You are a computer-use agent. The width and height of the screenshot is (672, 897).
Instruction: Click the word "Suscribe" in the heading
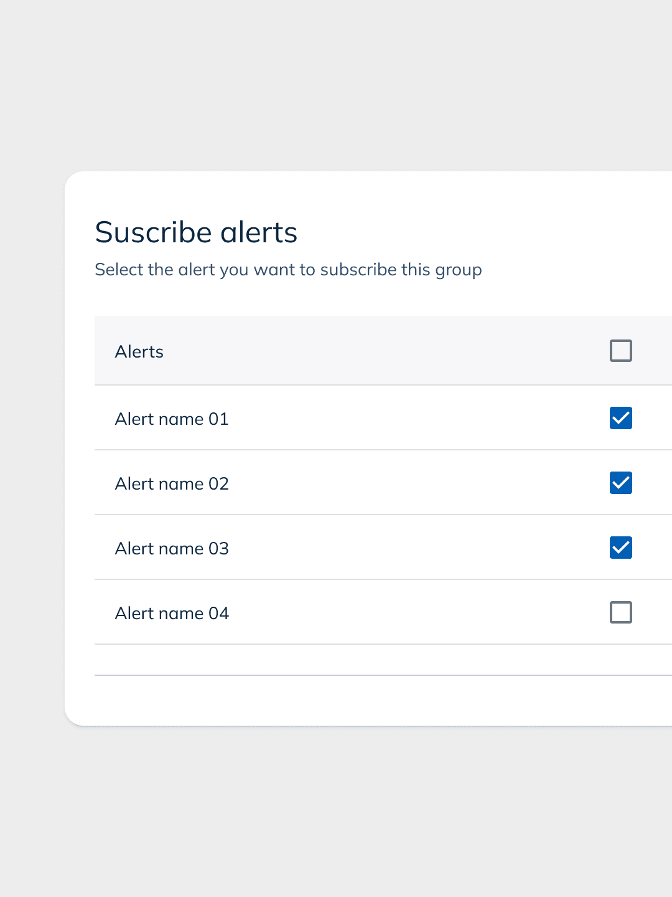point(153,232)
